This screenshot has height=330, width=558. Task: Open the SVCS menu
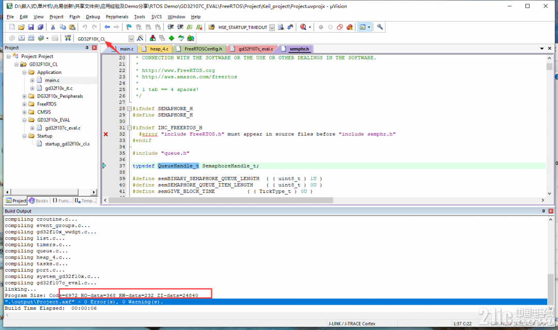click(x=156, y=17)
